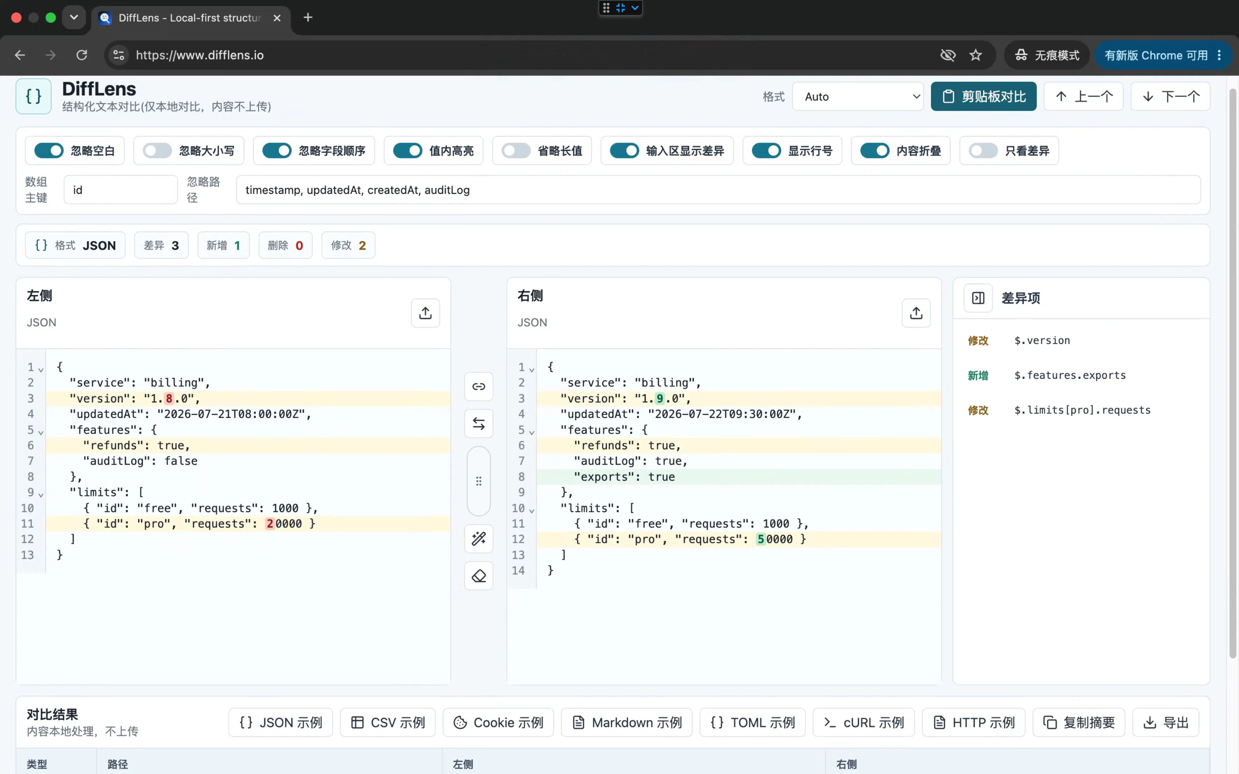Toggle 省略长值 switch
1239x774 pixels.
[516, 150]
